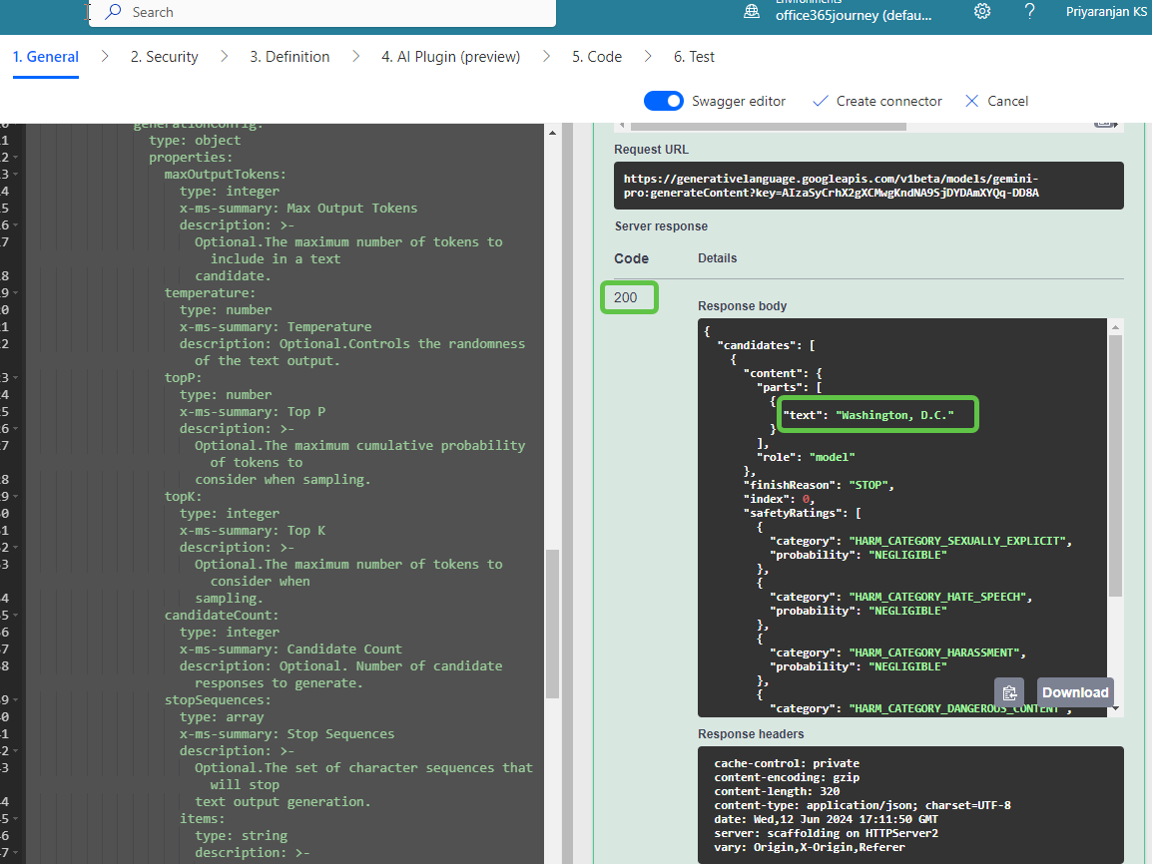Go to the 3. Definition tab

click(289, 57)
